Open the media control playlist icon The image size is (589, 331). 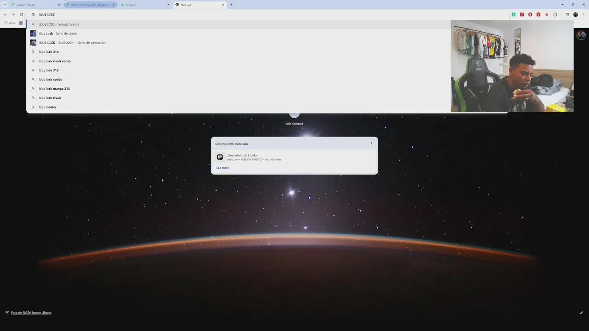tap(567, 14)
